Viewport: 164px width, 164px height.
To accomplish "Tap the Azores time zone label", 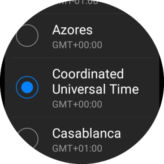I will tap(73, 30).
